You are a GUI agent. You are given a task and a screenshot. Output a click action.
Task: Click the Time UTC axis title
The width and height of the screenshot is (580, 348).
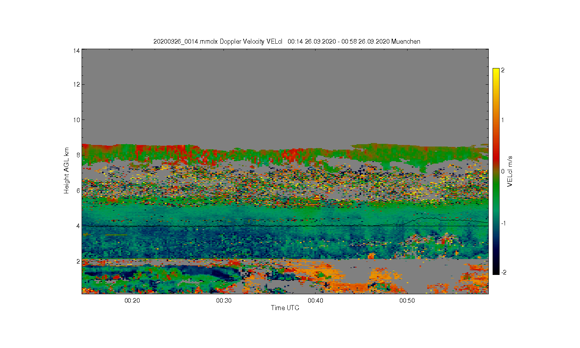point(285,308)
